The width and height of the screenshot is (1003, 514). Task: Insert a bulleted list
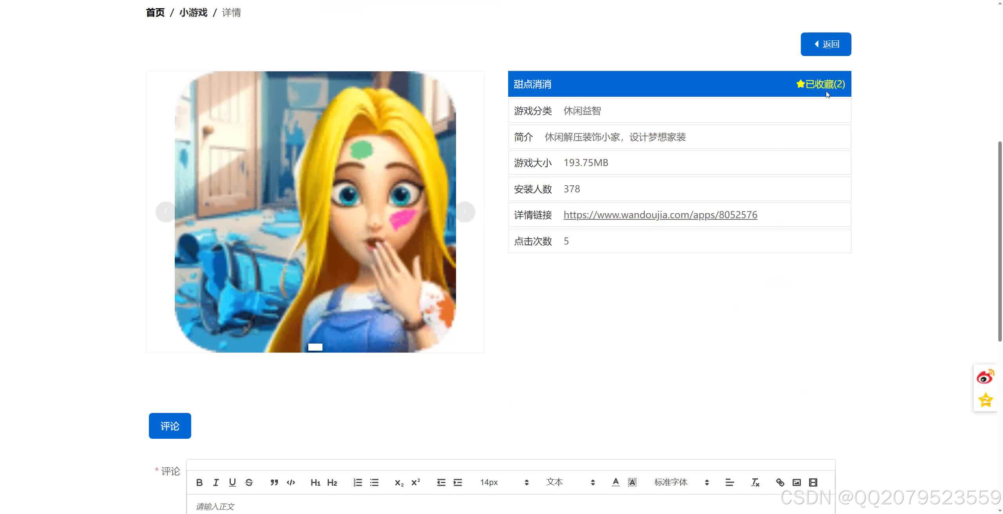click(374, 482)
